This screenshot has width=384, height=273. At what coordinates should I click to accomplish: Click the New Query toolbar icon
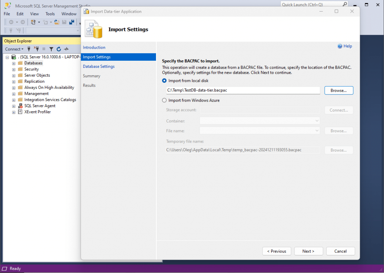coord(33,22)
